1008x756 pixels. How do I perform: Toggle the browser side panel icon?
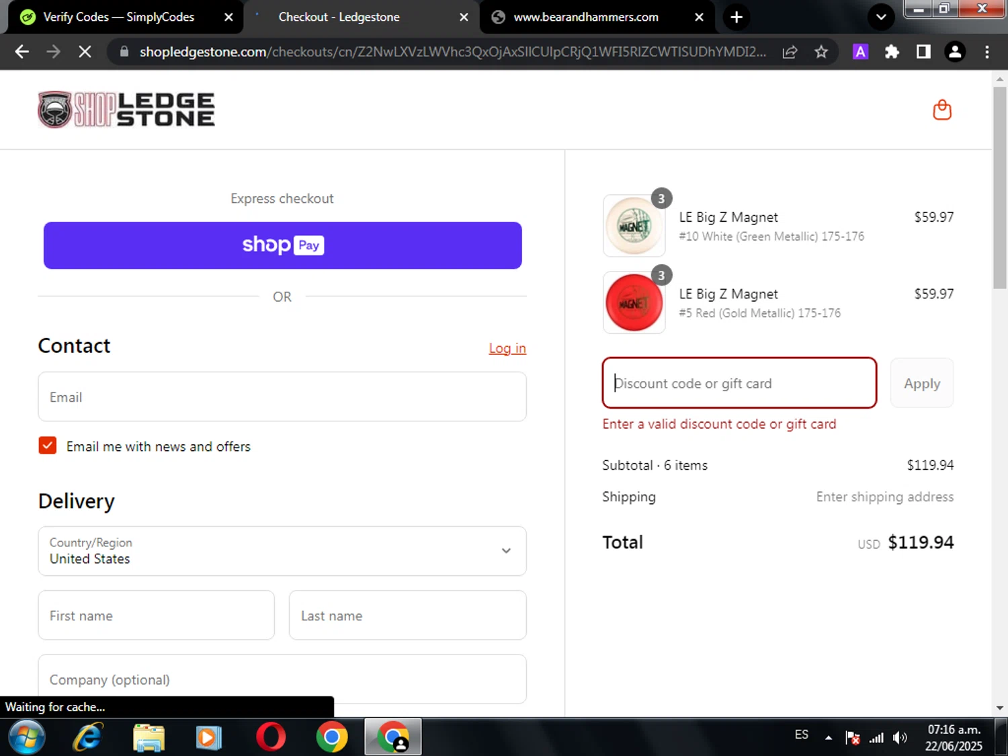923,52
